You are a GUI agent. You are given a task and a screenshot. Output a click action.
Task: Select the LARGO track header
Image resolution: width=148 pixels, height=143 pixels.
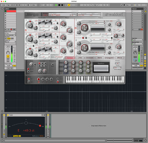pyautogui.click(x=10, y=9)
